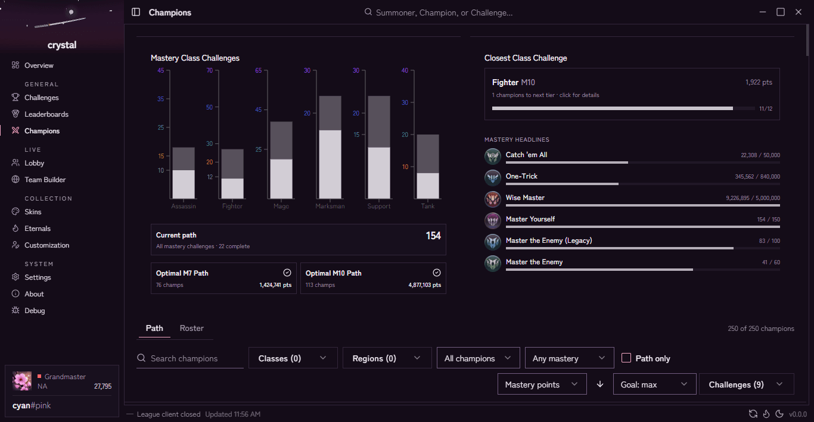Image resolution: width=814 pixels, height=422 pixels.
Task: Expand the Classes (0) dropdown
Action: (x=293, y=358)
